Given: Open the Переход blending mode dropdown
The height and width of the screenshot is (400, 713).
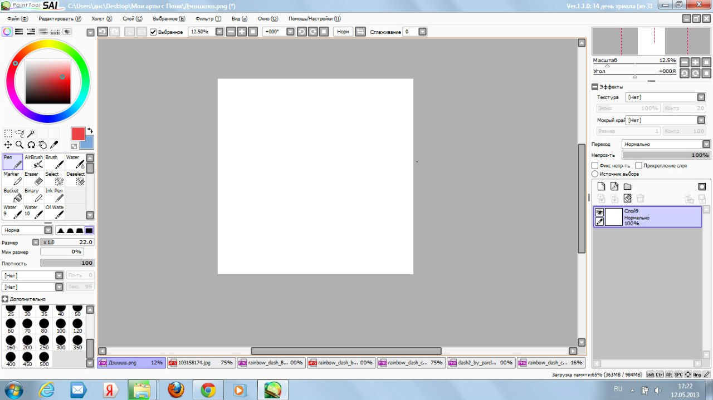Looking at the screenshot, I should click(666, 144).
